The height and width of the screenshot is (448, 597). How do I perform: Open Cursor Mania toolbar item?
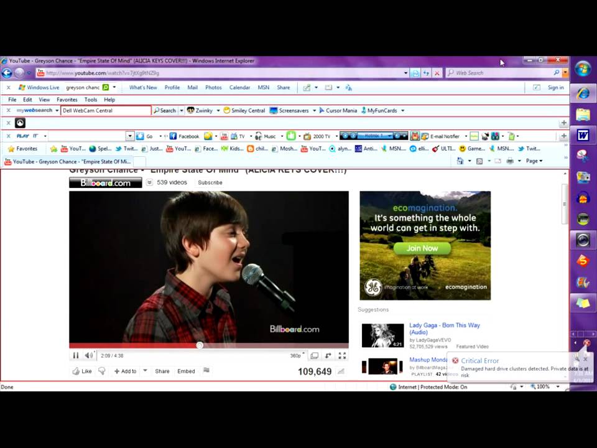pyautogui.click(x=338, y=111)
